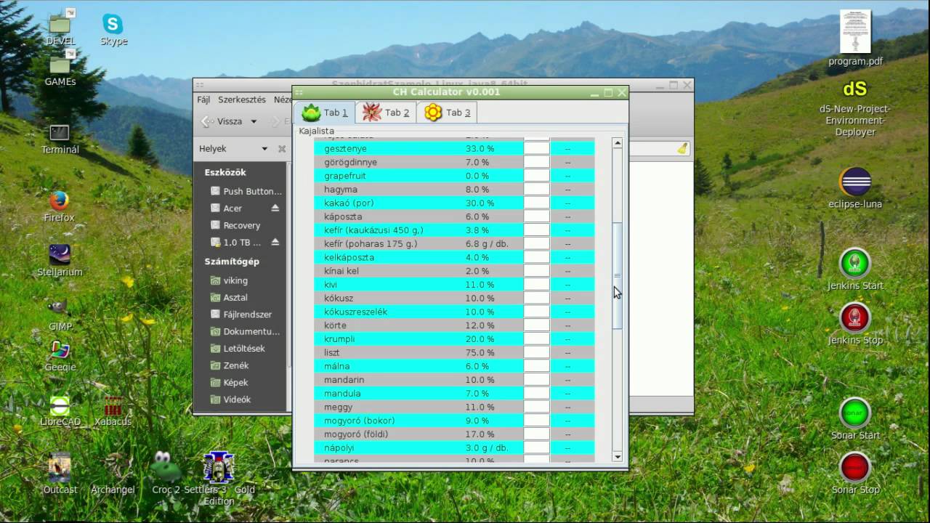The height and width of the screenshot is (523, 930).
Task: Open the viking home folder
Action: (229, 280)
